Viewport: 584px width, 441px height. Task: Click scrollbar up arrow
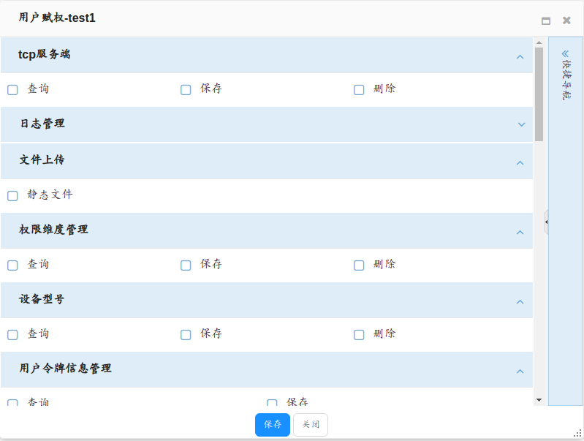coord(539,42)
